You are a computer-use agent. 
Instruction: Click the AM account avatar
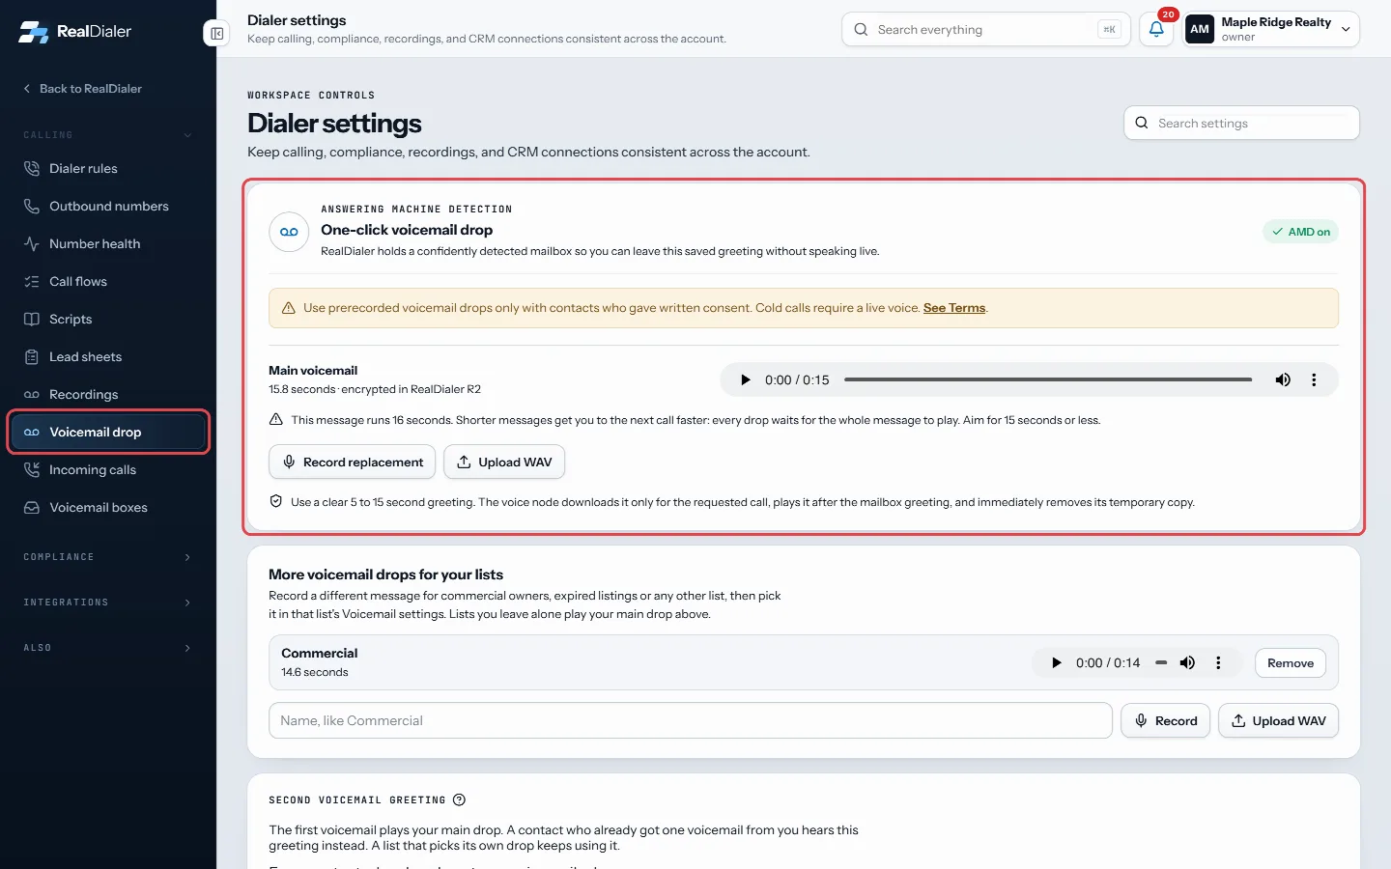(x=1200, y=29)
